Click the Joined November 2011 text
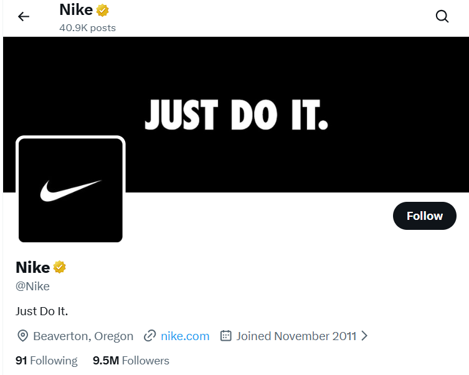The height and width of the screenshot is (375, 469). click(x=296, y=336)
